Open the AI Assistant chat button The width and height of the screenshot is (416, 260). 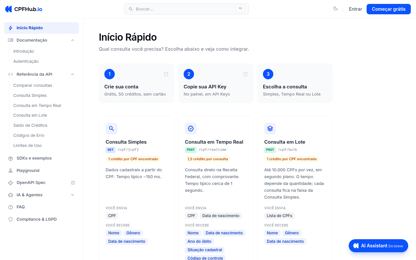[x=378, y=246]
